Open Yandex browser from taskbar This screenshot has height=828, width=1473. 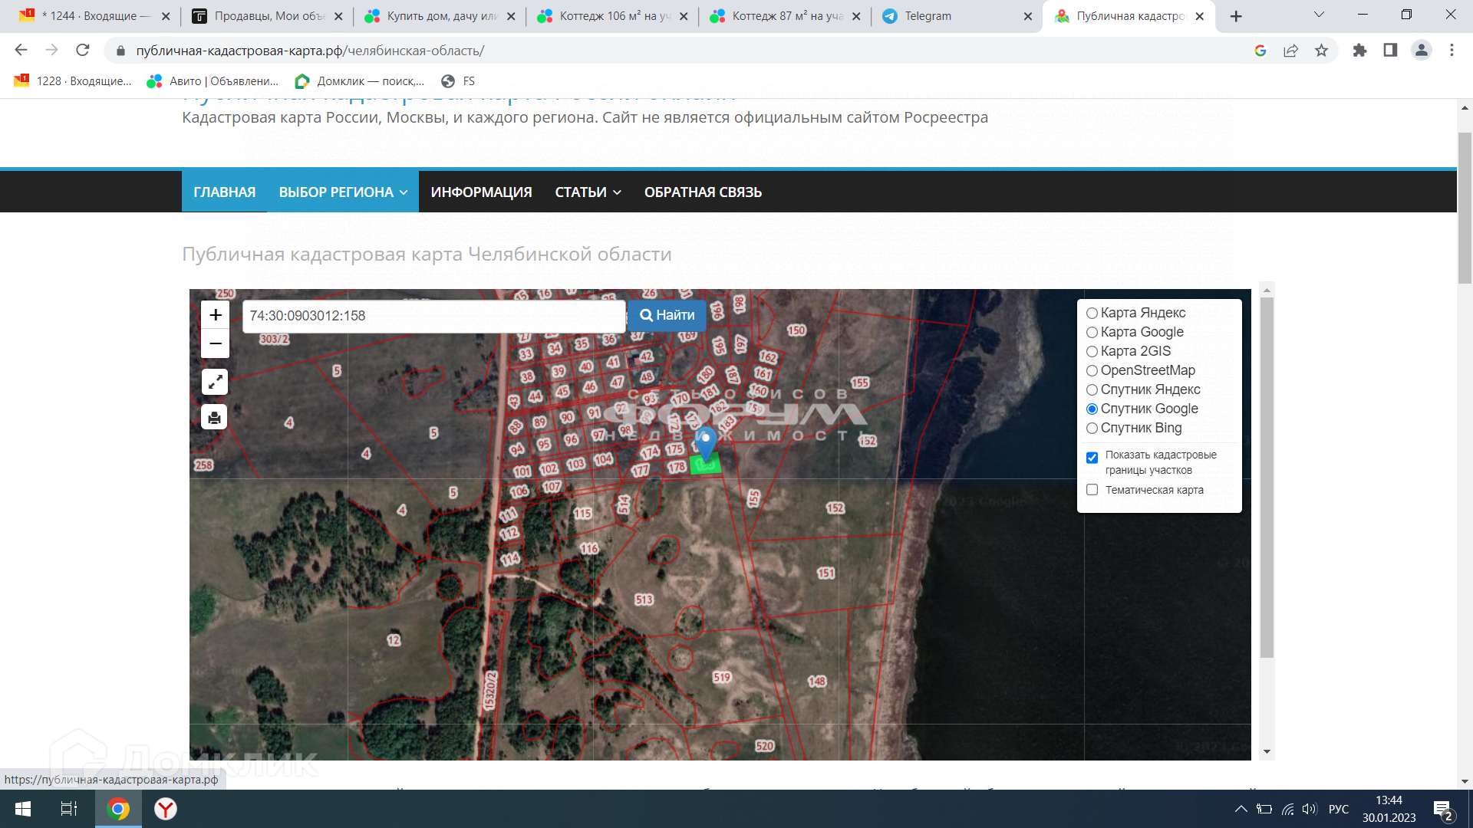pos(166,809)
